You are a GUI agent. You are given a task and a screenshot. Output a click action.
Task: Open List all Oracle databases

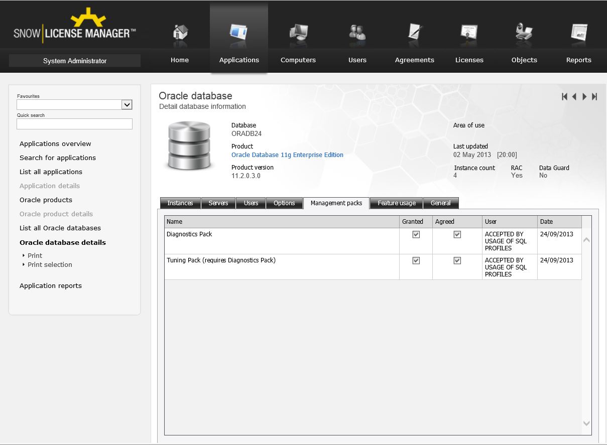point(60,228)
